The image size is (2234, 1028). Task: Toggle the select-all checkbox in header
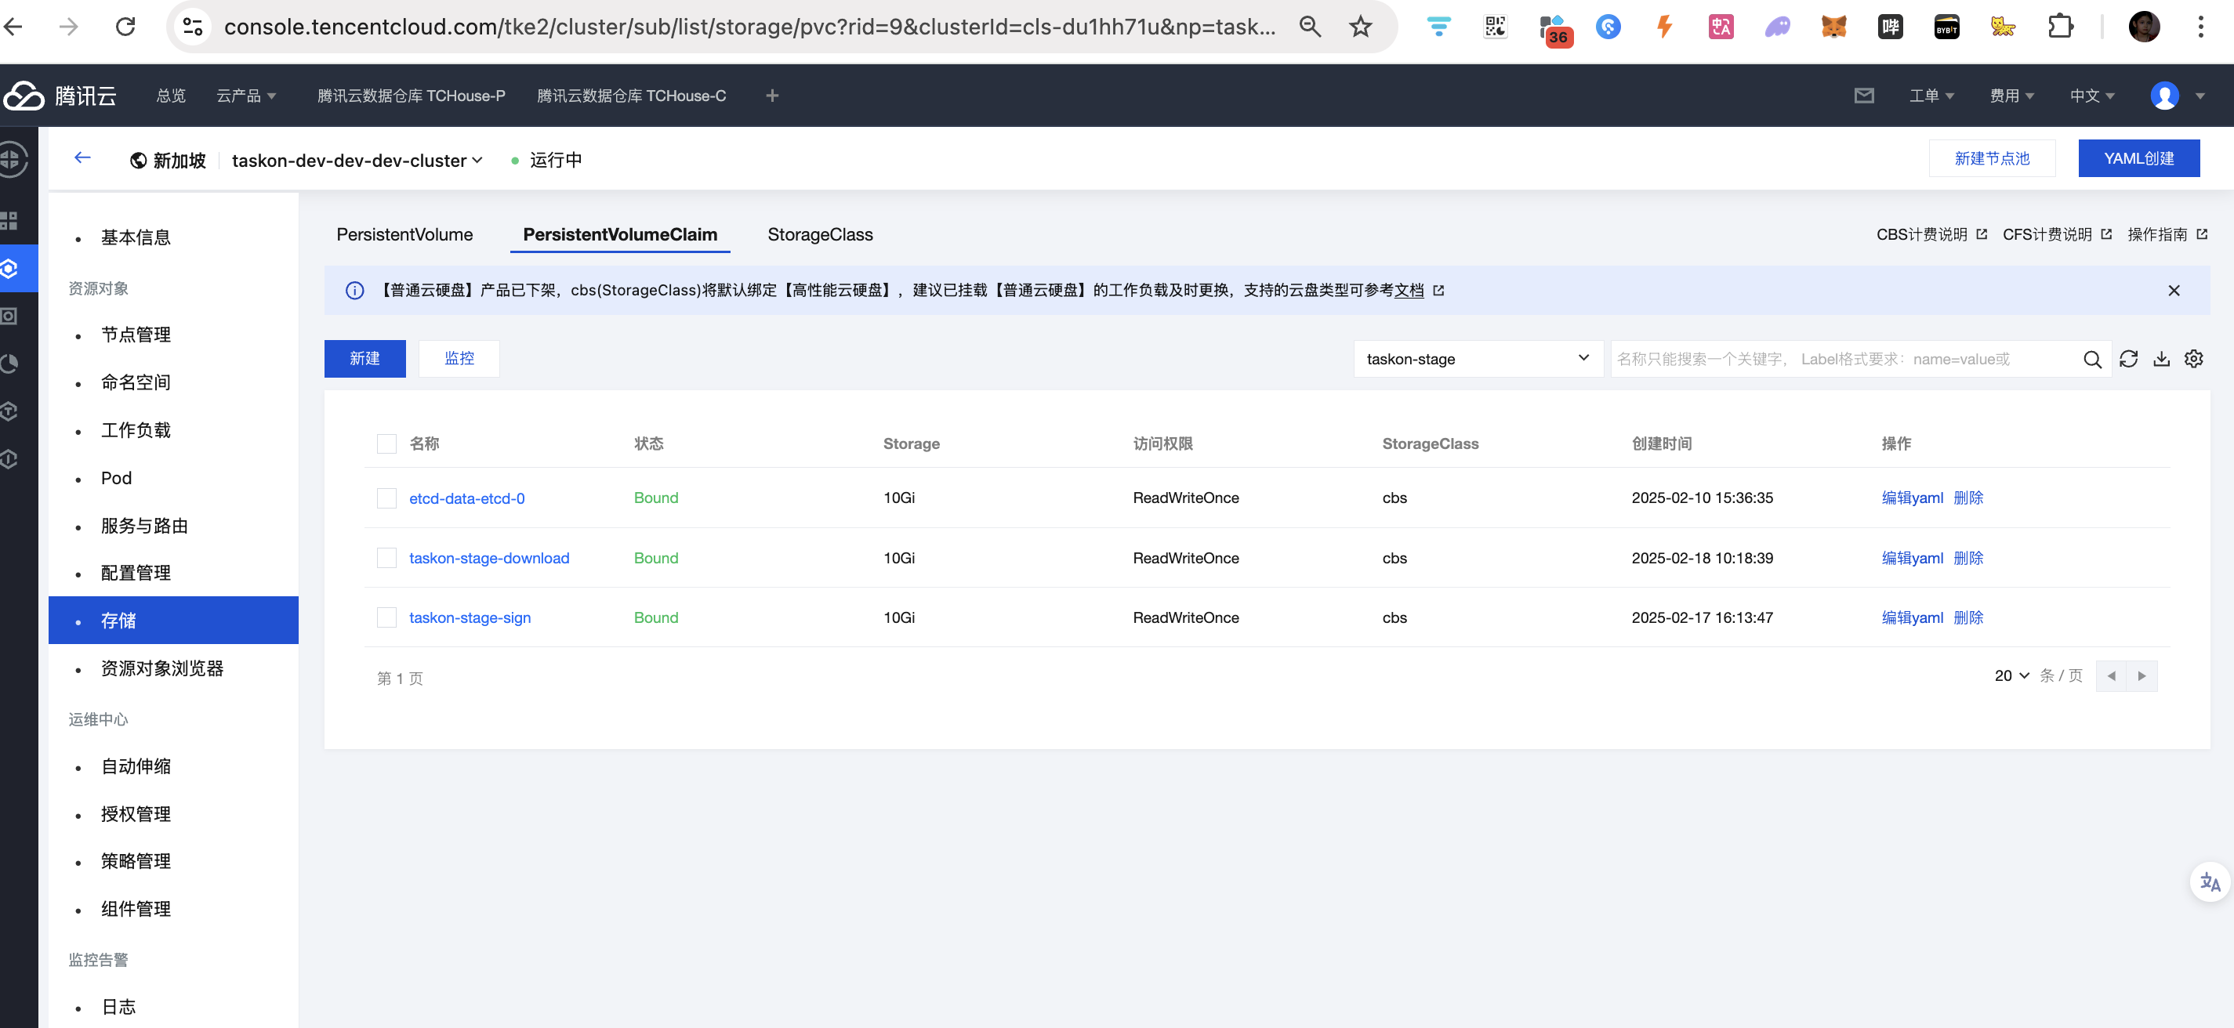coord(386,443)
